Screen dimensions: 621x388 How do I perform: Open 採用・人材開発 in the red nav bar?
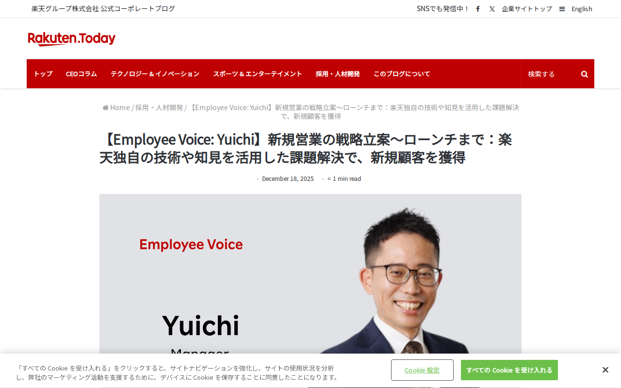338,74
